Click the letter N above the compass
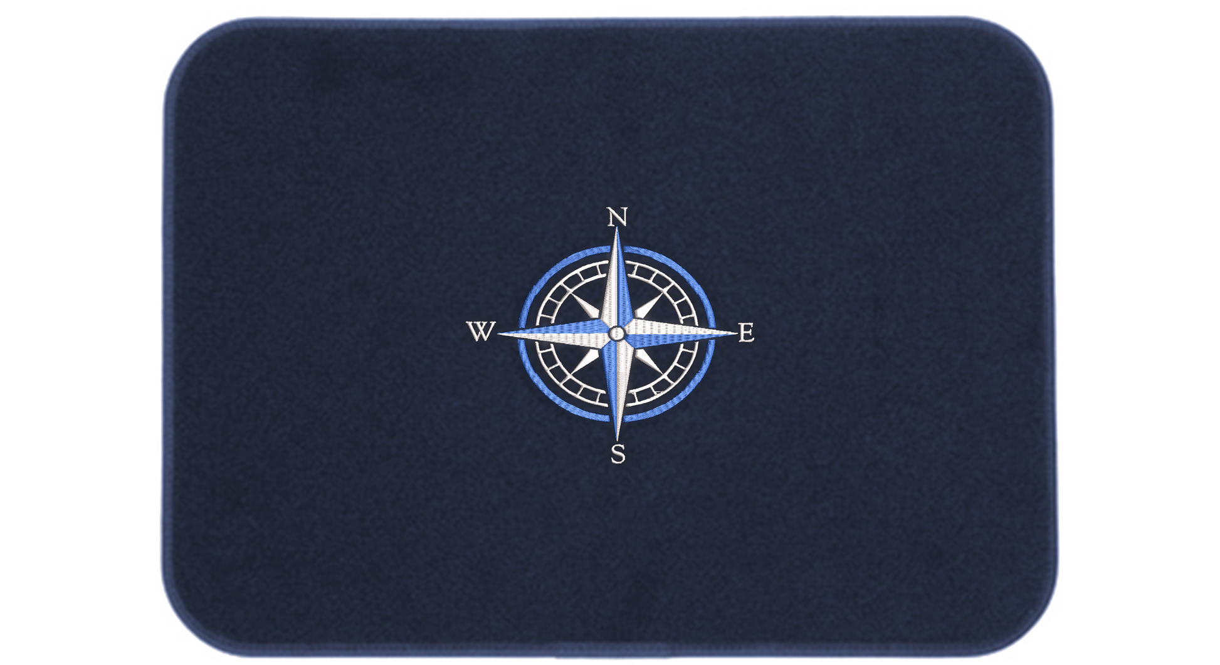The height and width of the screenshot is (665, 1220). (x=618, y=217)
